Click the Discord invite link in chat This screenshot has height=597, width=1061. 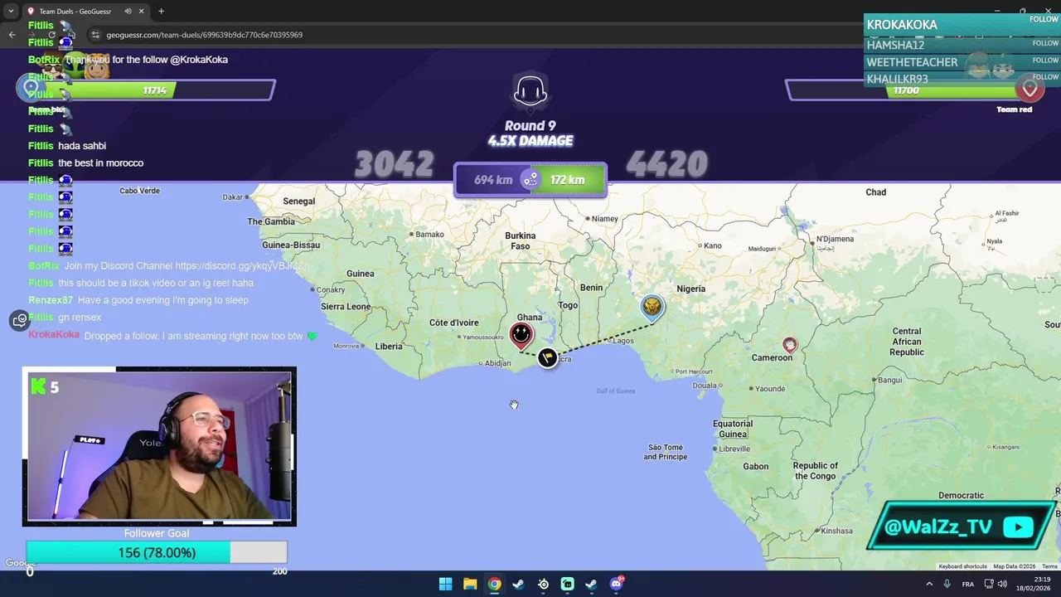tap(240, 266)
